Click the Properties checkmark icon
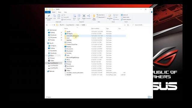This screenshot has width=192, height=108. point(110,16)
